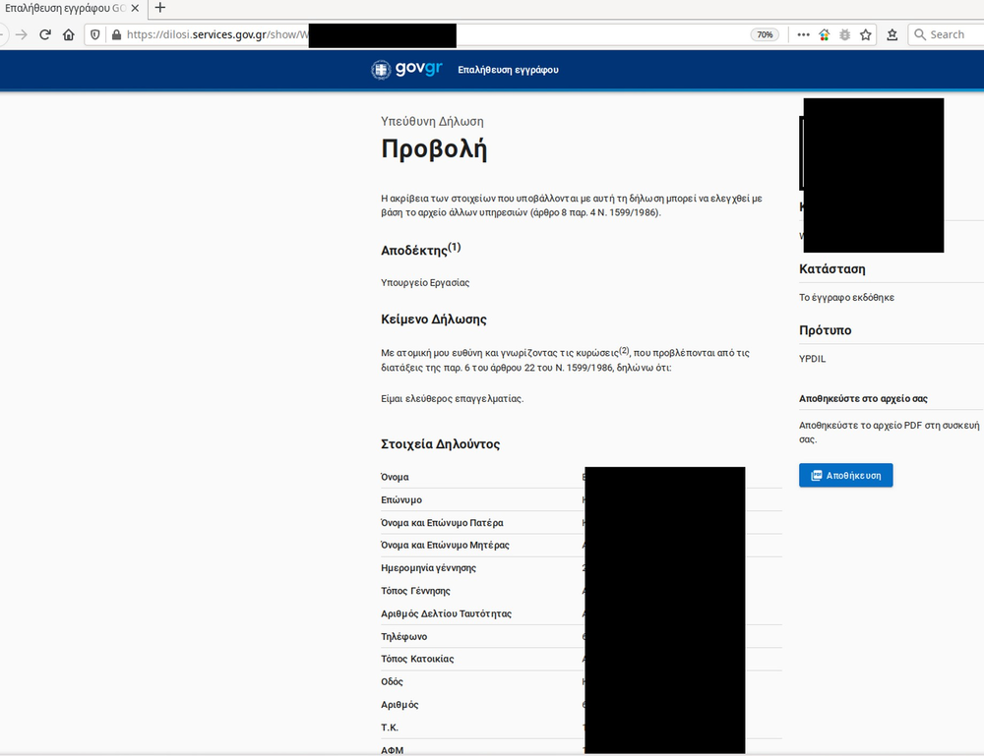Click the blue Αποθήκευση button

click(x=845, y=476)
